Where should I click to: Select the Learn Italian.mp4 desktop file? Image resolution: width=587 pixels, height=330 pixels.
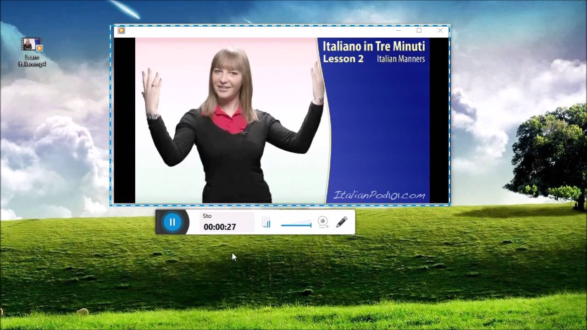[x=32, y=52]
